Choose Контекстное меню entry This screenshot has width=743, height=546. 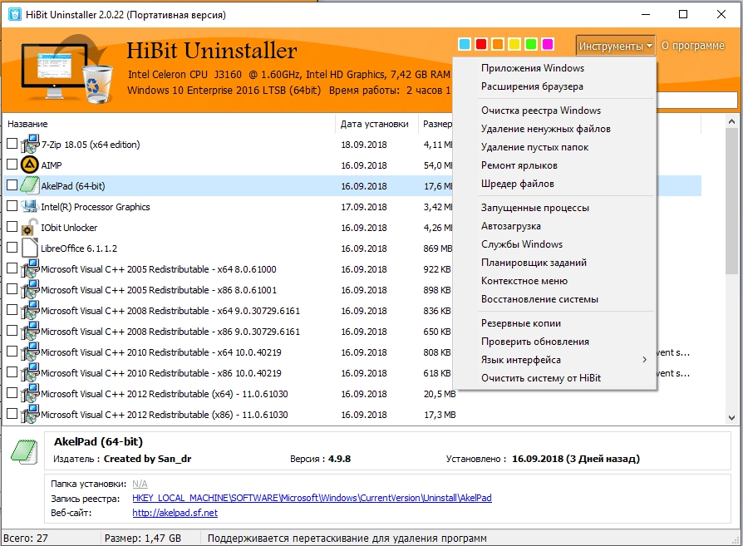pyautogui.click(x=554, y=281)
